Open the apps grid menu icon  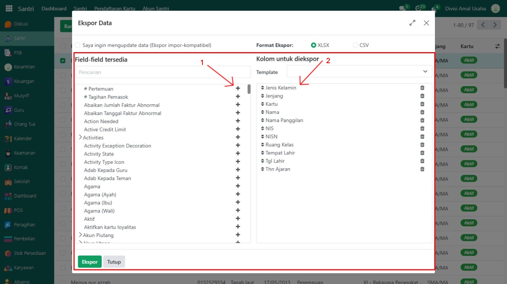point(9,9)
